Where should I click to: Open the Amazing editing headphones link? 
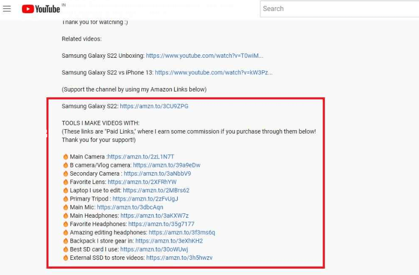(182, 232)
